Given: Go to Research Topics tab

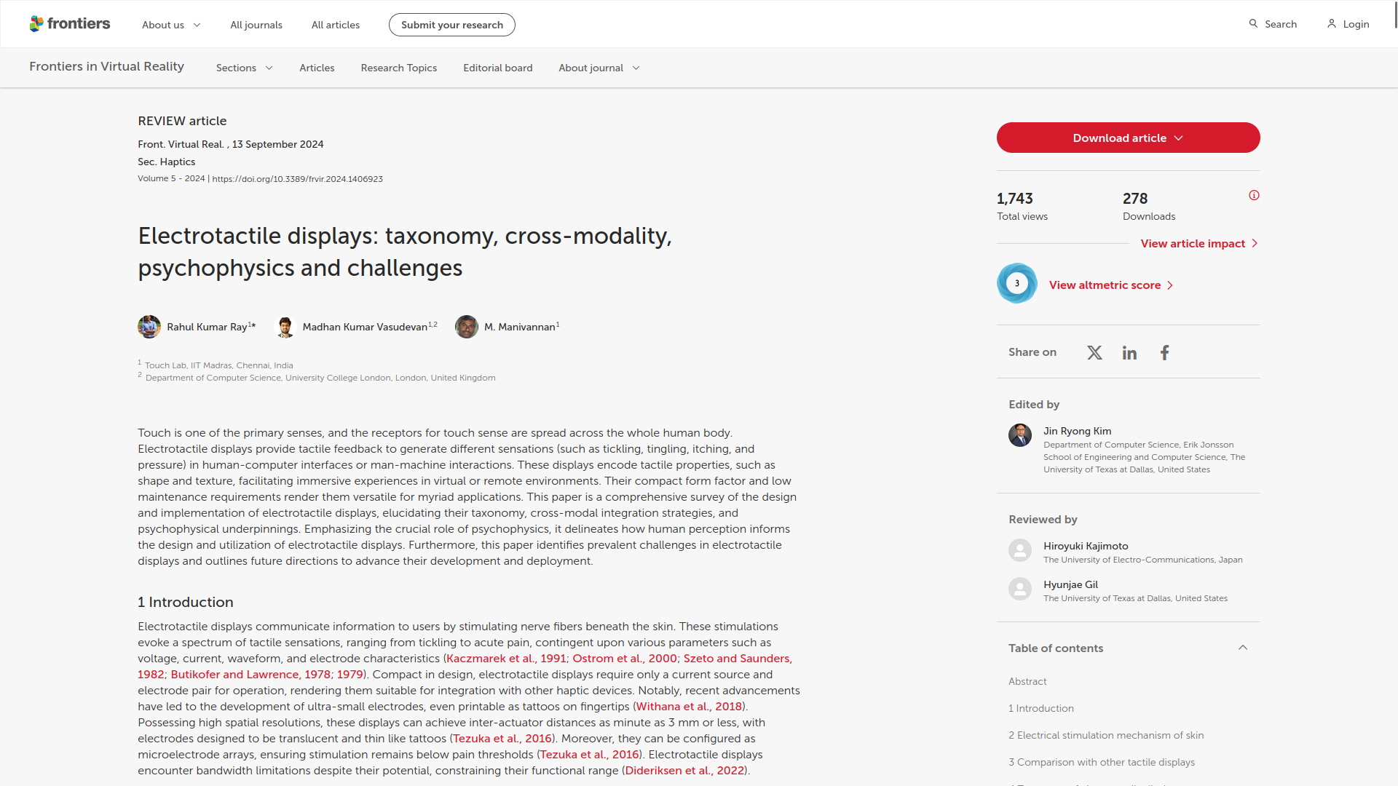Looking at the screenshot, I should pos(398,68).
